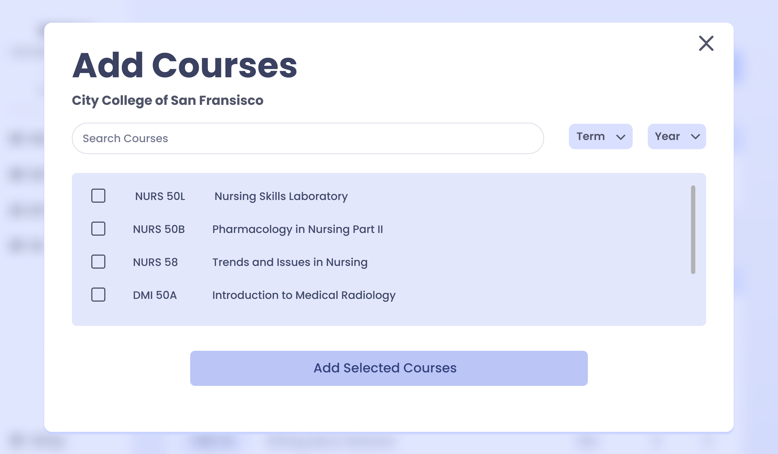Click the NURS 50B course code

pyautogui.click(x=159, y=229)
